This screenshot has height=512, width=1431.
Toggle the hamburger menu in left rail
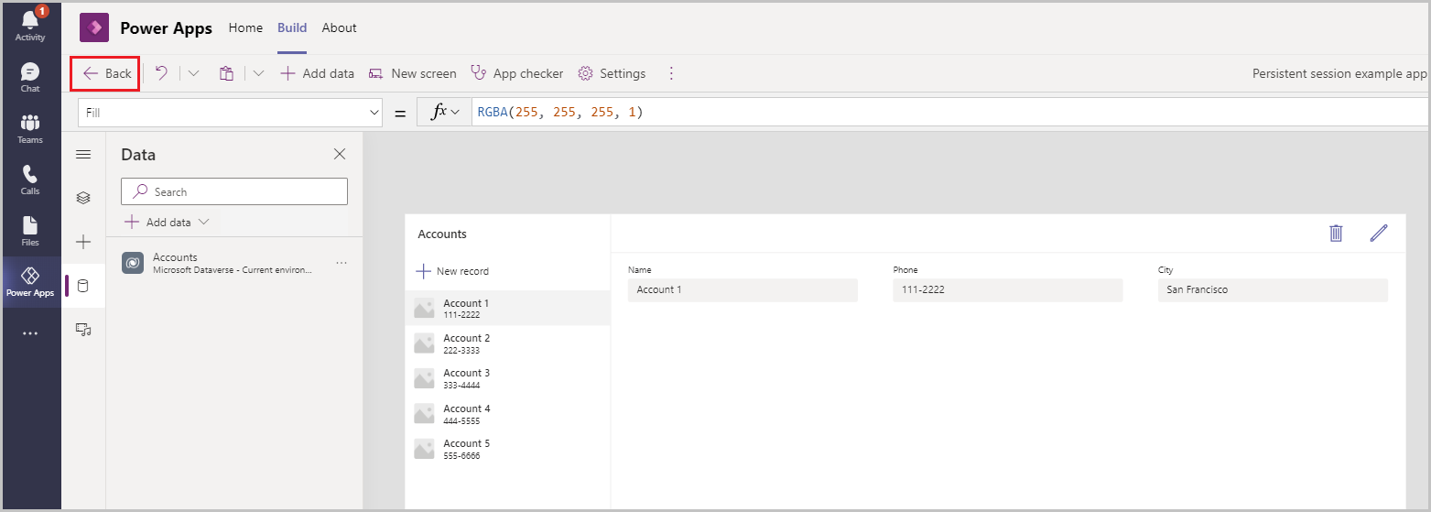pyautogui.click(x=83, y=154)
